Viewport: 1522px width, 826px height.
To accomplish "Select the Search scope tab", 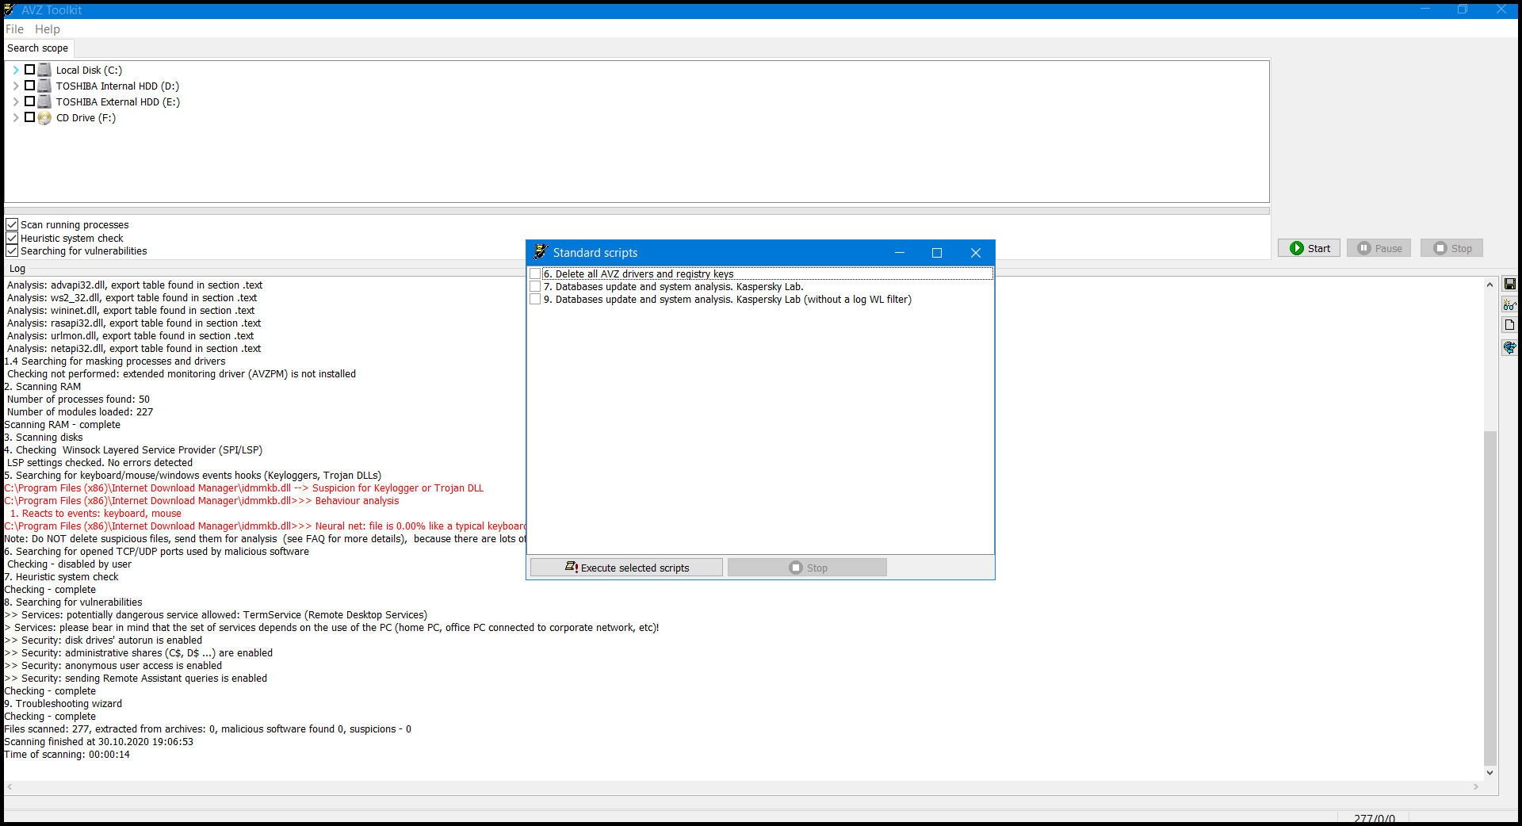I will click(x=38, y=48).
